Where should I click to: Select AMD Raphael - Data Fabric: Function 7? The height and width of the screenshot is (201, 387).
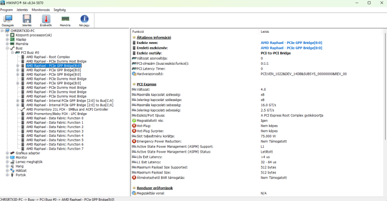point(55,149)
